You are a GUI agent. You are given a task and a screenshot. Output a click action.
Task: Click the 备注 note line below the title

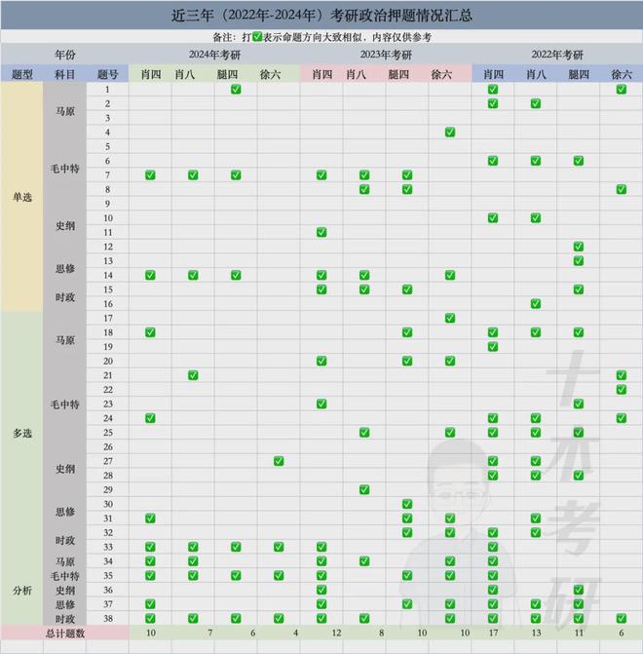[321, 37]
